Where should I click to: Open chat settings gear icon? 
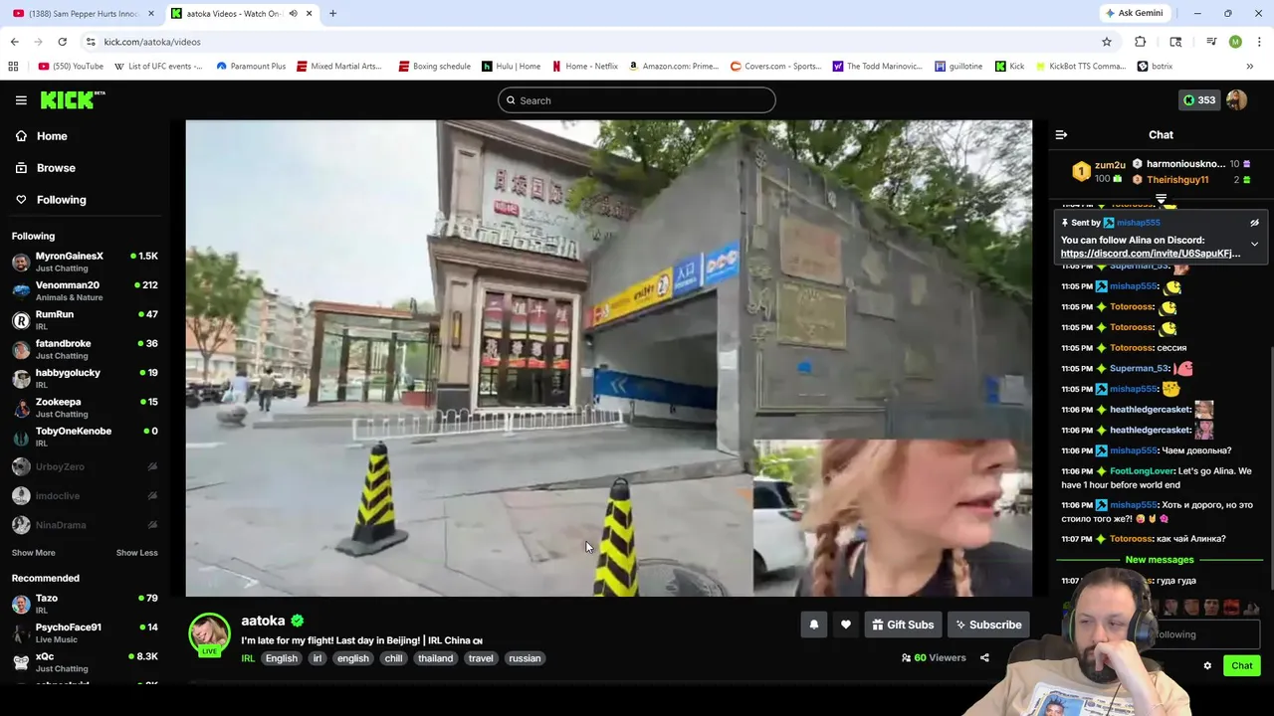[x=1207, y=666]
